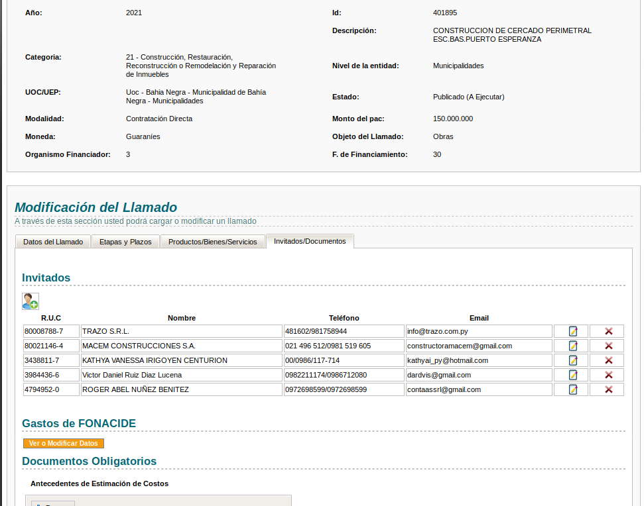Click the Año value 2021

(x=134, y=13)
